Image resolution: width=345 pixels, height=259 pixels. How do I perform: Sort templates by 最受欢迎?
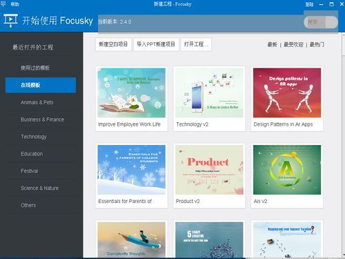(293, 44)
